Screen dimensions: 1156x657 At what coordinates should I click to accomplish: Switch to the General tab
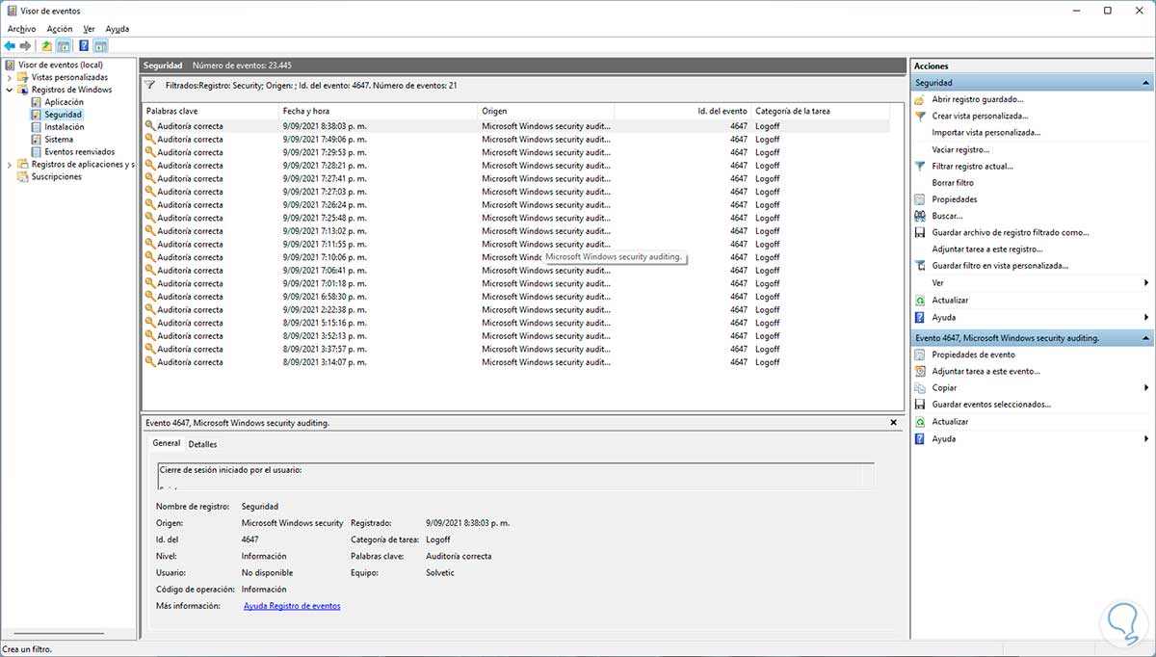coord(167,443)
